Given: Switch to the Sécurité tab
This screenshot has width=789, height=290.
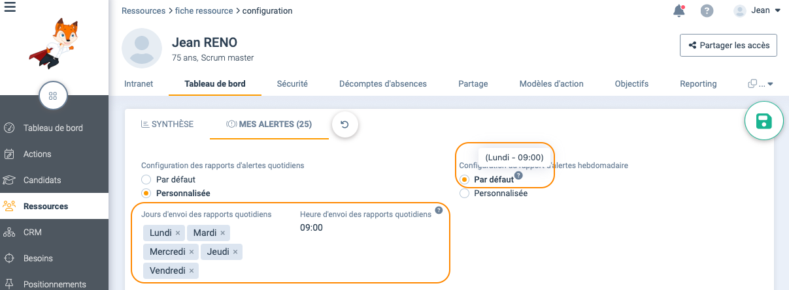Looking at the screenshot, I should pos(292,83).
